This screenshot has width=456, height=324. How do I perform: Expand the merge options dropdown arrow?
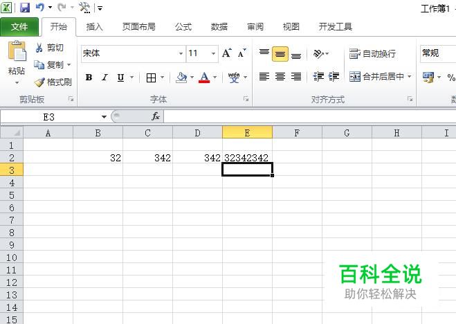[409, 76]
